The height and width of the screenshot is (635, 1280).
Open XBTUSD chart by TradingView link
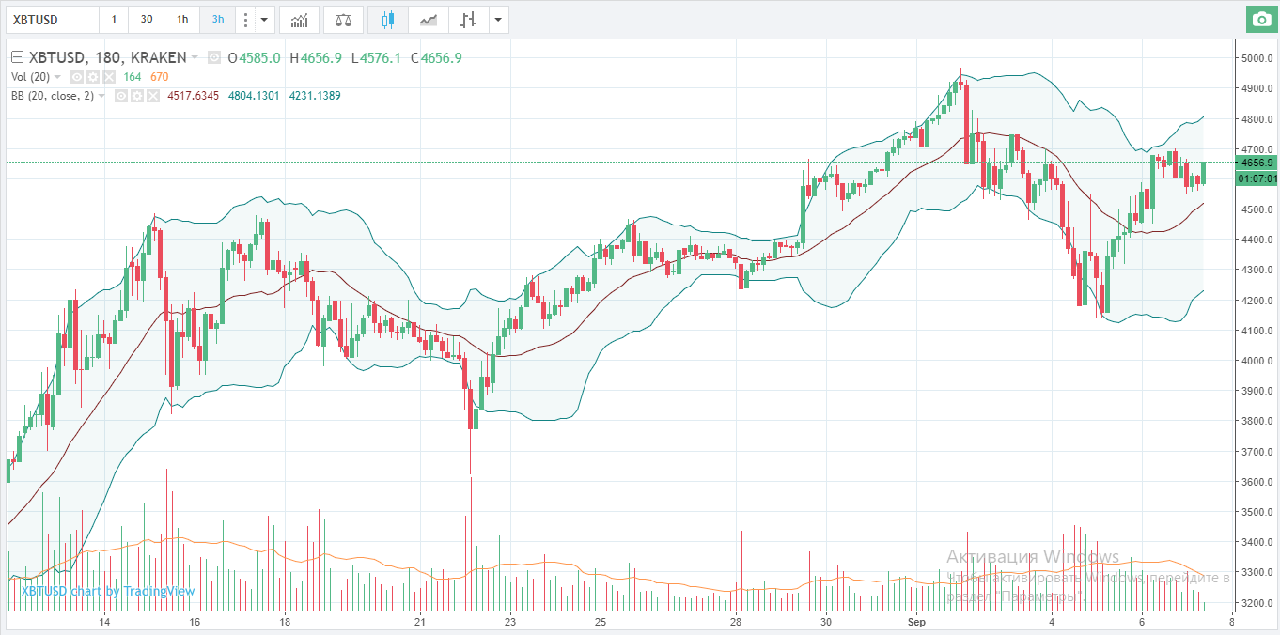[108, 591]
